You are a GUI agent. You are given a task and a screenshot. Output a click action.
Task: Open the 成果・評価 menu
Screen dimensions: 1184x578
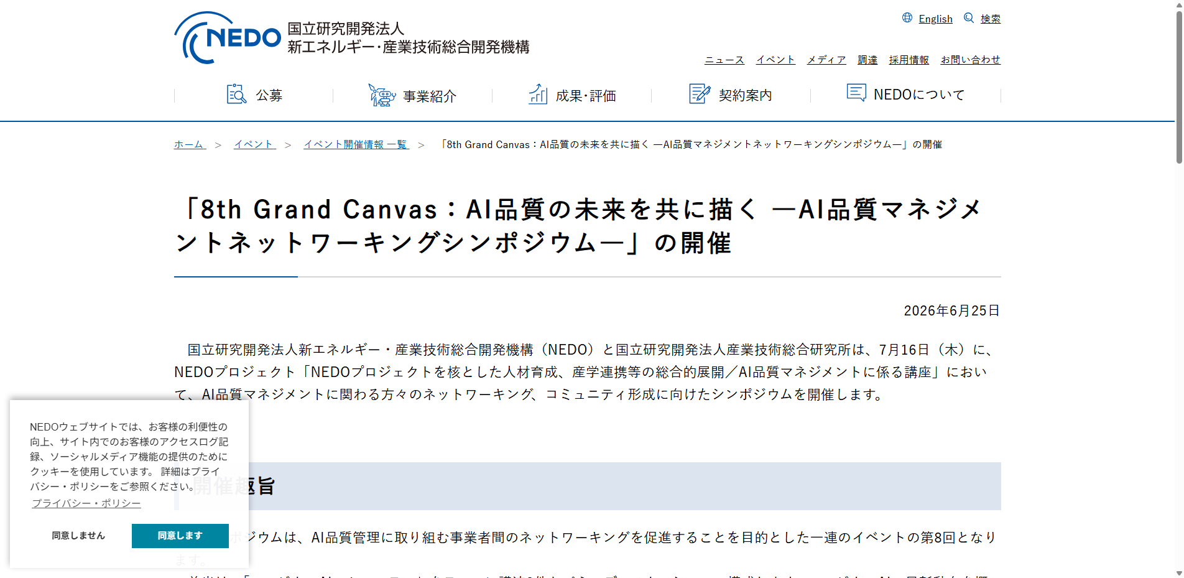(x=572, y=95)
